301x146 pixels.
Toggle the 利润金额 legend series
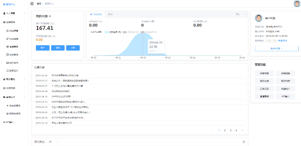[148, 32]
